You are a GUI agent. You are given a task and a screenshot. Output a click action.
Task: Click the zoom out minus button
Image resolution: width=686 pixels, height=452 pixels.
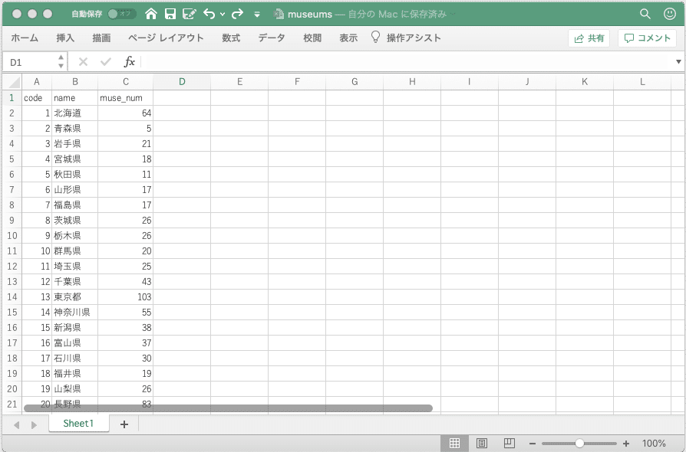coord(532,444)
